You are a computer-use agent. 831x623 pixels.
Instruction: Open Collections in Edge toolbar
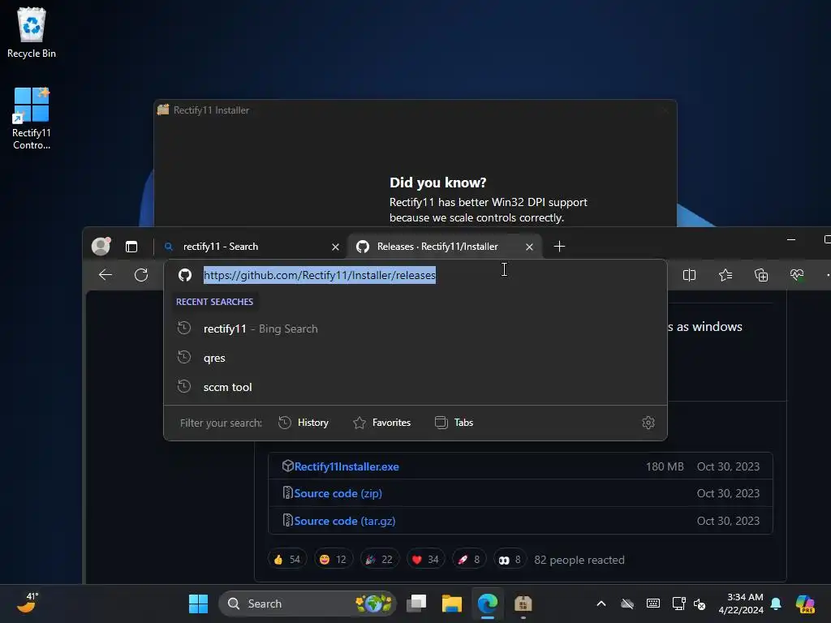pyautogui.click(x=761, y=275)
